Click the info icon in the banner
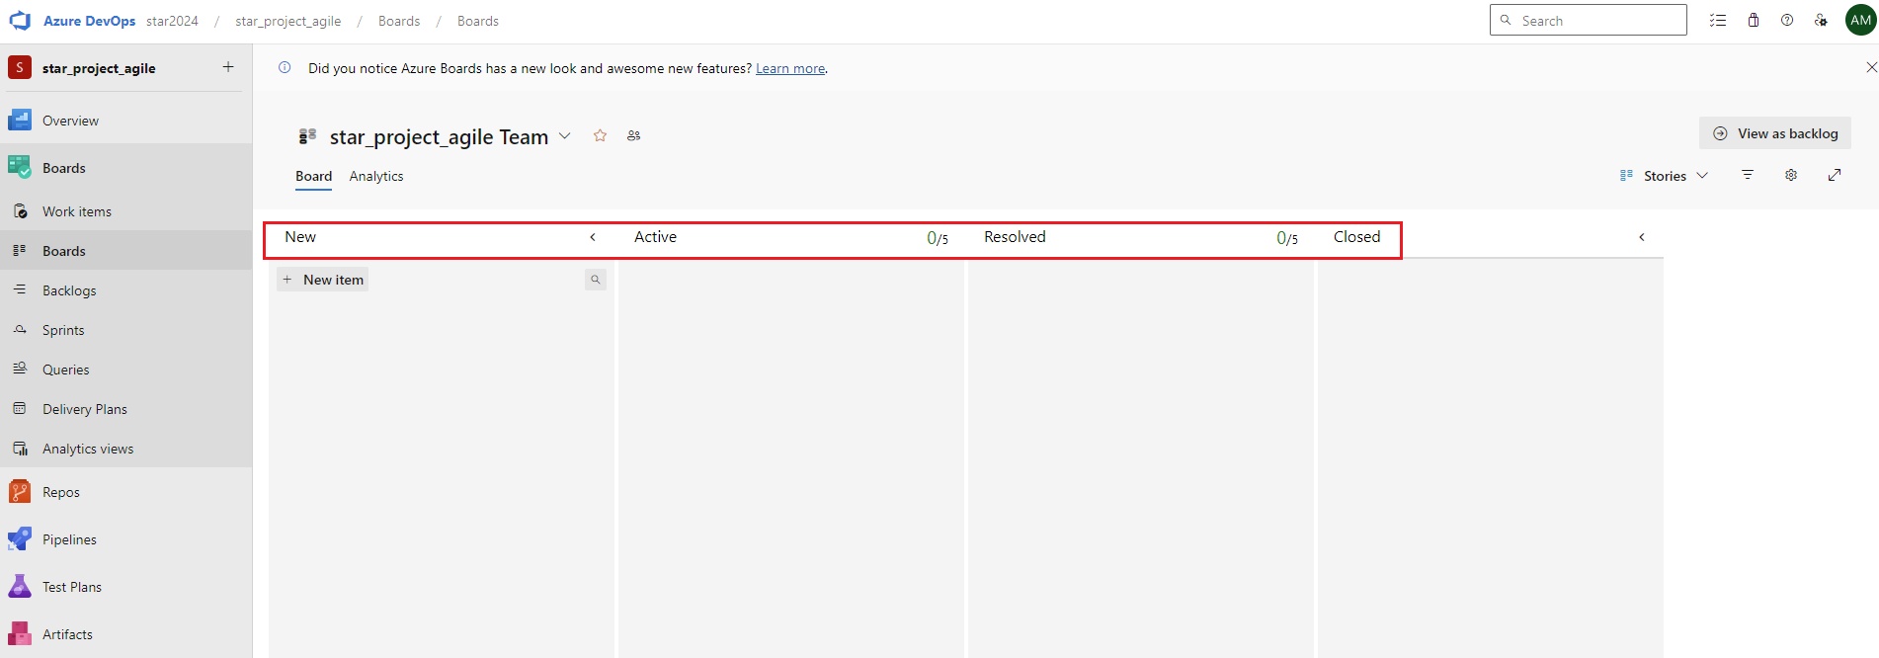 click(x=285, y=67)
